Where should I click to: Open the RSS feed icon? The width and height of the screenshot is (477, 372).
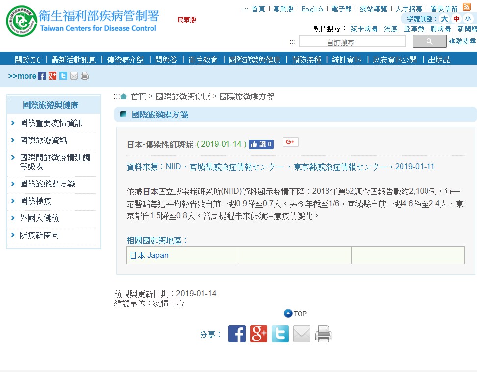pyautogui.click(x=466, y=7)
